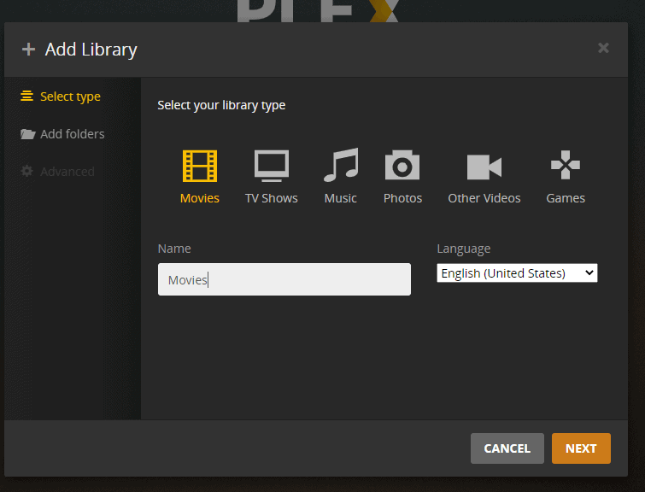The width and height of the screenshot is (645, 492).
Task: Open the Advanced step in sidebar
Action: point(67,172)
